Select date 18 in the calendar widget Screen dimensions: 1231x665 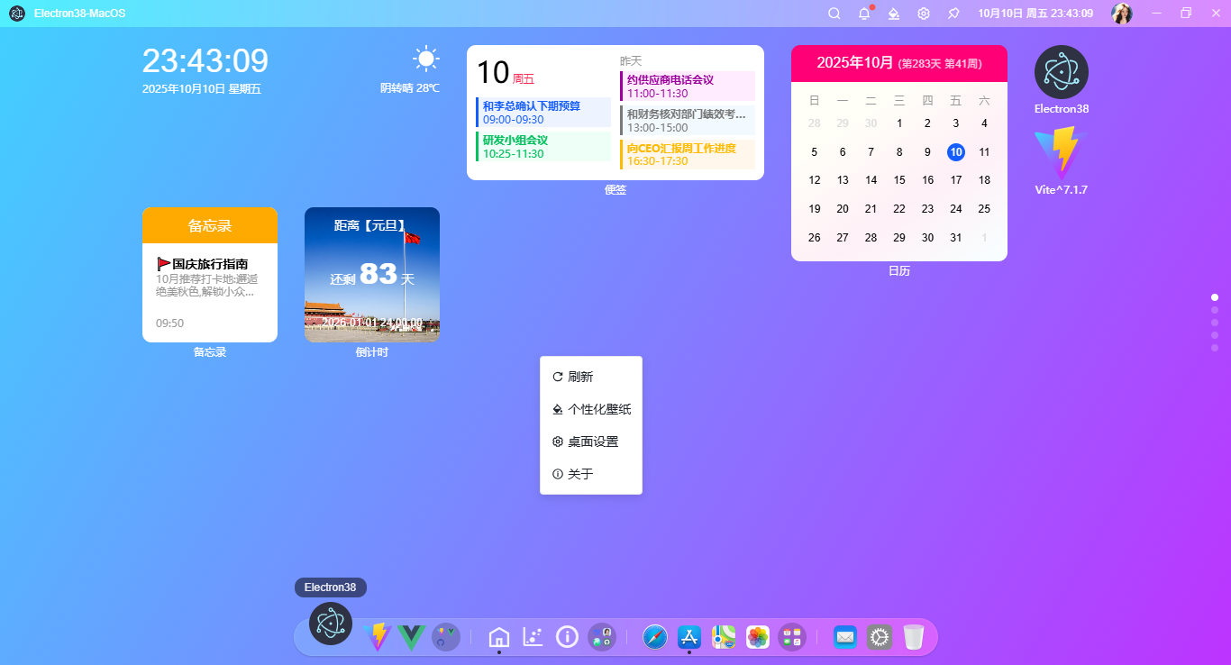[984, 180]
